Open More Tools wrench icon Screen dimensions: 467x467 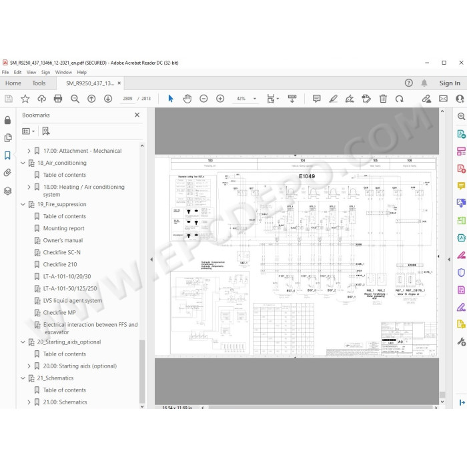(x=462, y=342)
